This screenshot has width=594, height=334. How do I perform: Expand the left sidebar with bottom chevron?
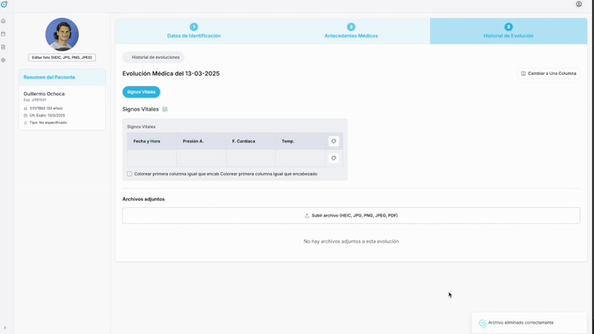click(x=4, y=328)
